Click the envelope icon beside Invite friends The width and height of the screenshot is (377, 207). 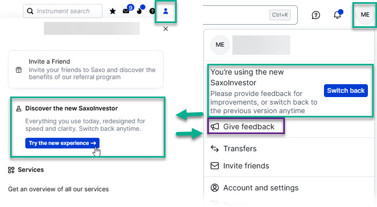pos(215,166)
